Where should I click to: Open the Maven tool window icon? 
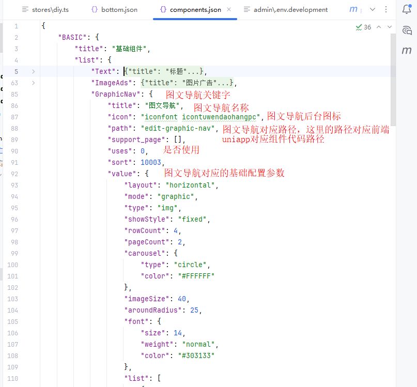tap(407, 50)
